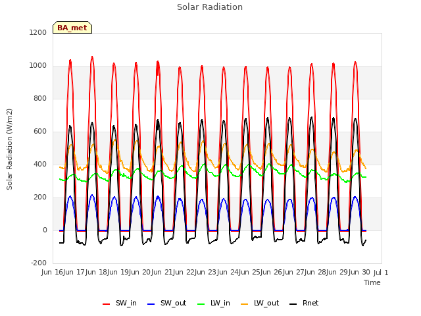Click the Jun 20 x-axis tick label
Screen dimensions: 421x316
coord(139,273)
